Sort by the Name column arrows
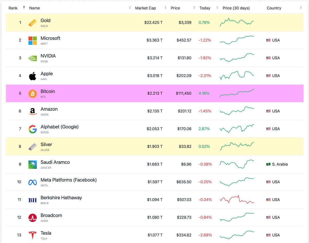 tap(130, 8)
